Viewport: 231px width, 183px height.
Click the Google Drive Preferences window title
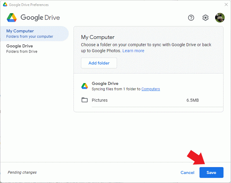point(29,5)
